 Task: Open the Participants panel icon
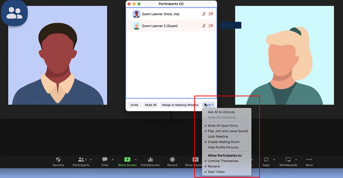(x=81, y=160)
